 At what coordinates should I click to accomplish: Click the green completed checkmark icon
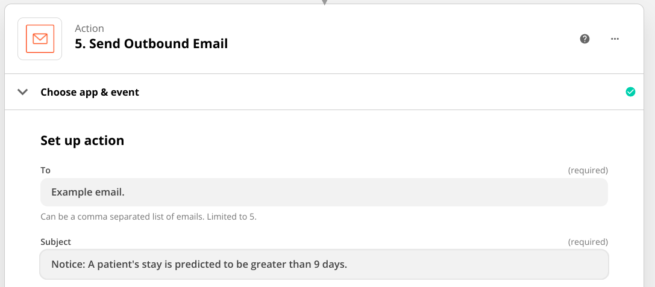pos(630,92)
